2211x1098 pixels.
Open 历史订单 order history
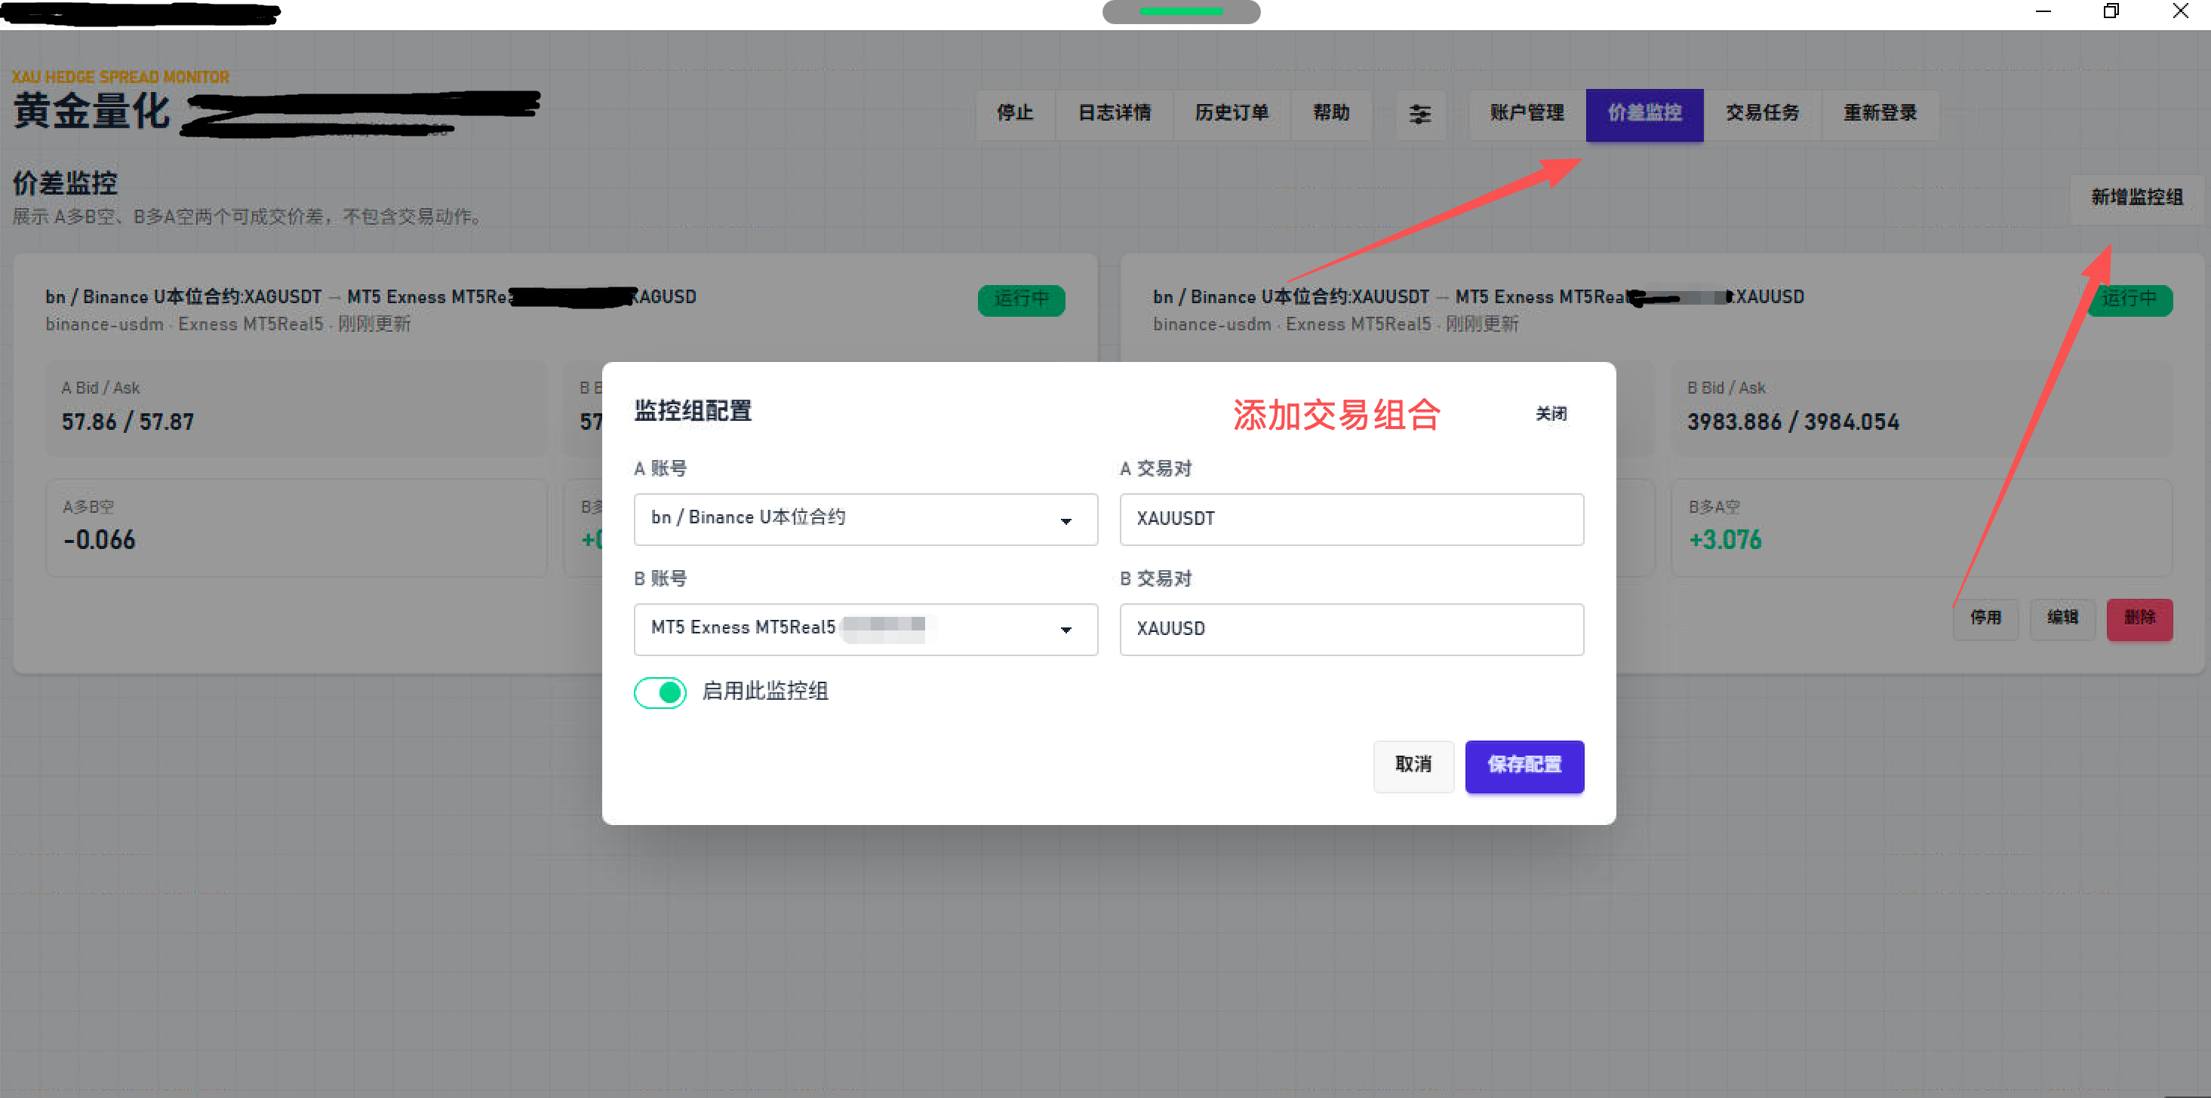(x=1232, y=114)
